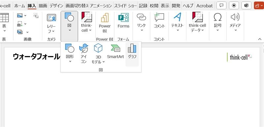Click the Present in Teams button

pyautogui.click(x=246, y=6)
